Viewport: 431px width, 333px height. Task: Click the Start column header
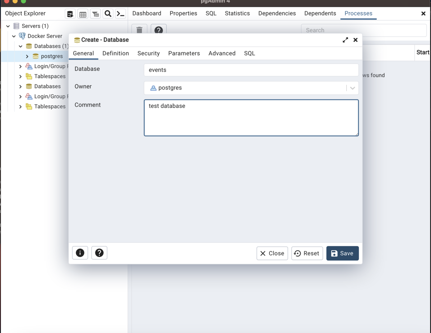(423, 52)
